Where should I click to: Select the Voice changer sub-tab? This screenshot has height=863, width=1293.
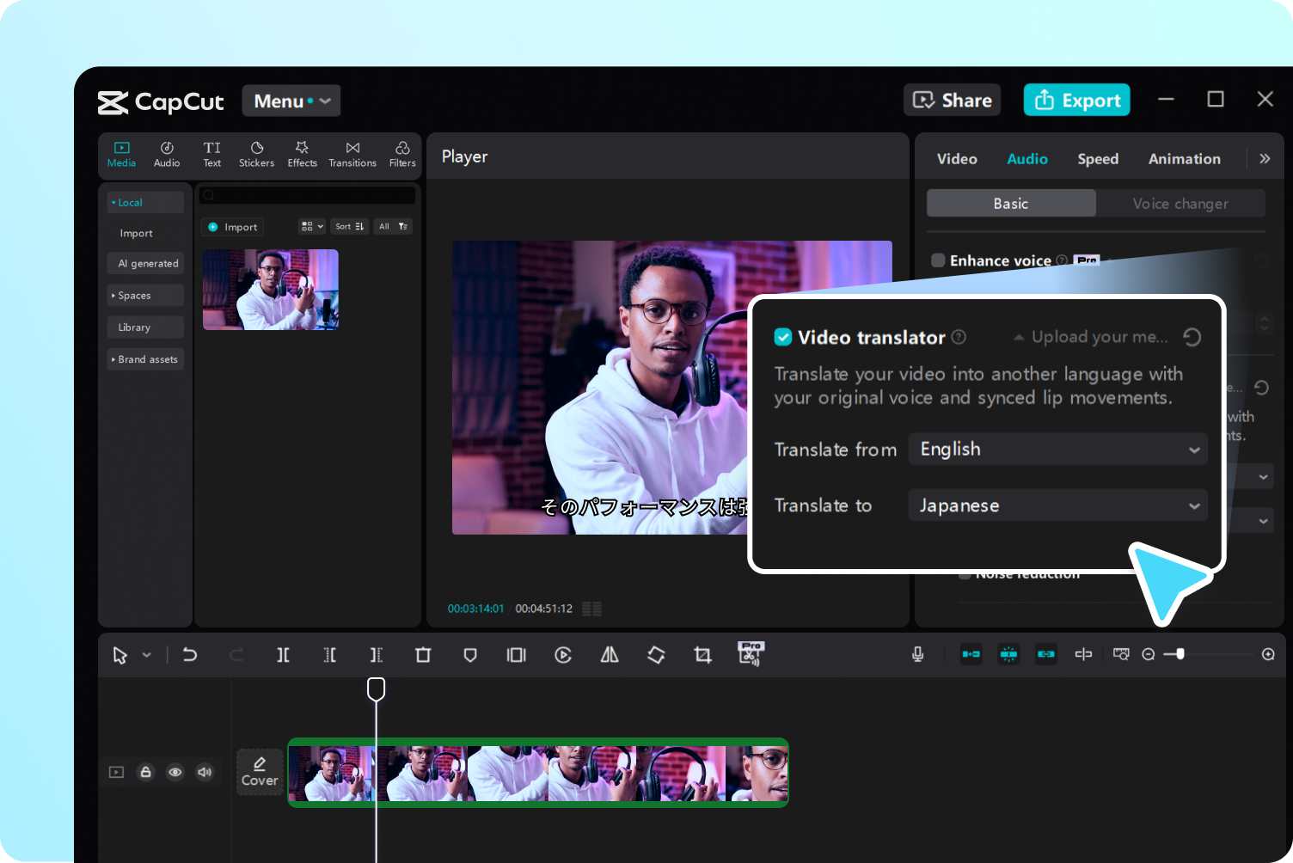(x=1180, y=204)
